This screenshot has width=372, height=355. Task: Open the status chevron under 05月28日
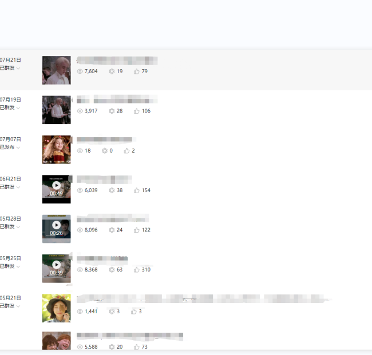(x=18, y=227)
